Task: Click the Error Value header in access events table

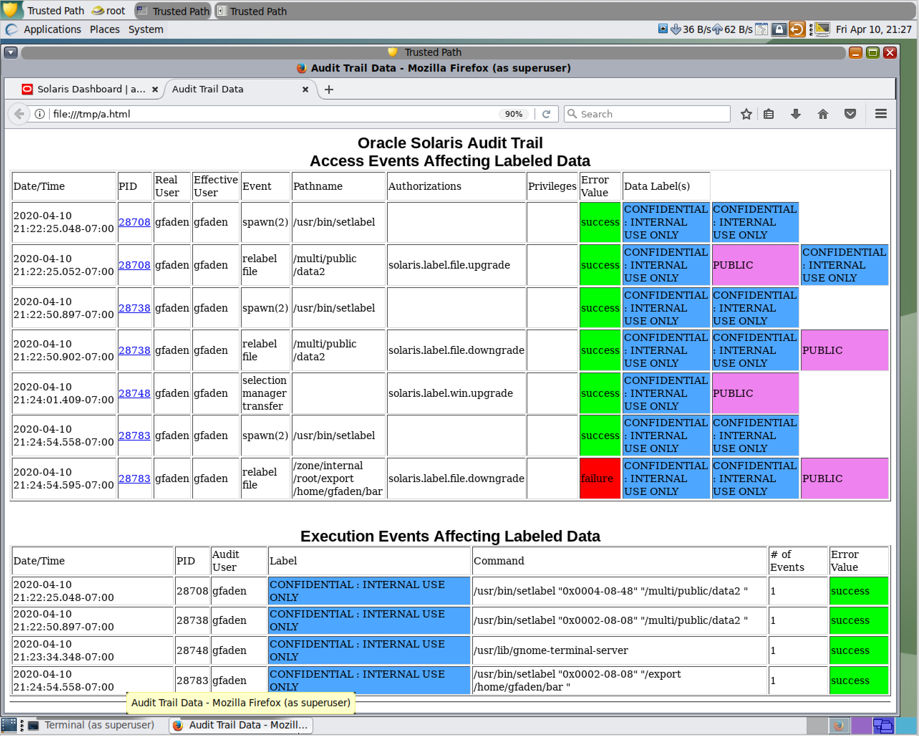Action: pos(600,186)
